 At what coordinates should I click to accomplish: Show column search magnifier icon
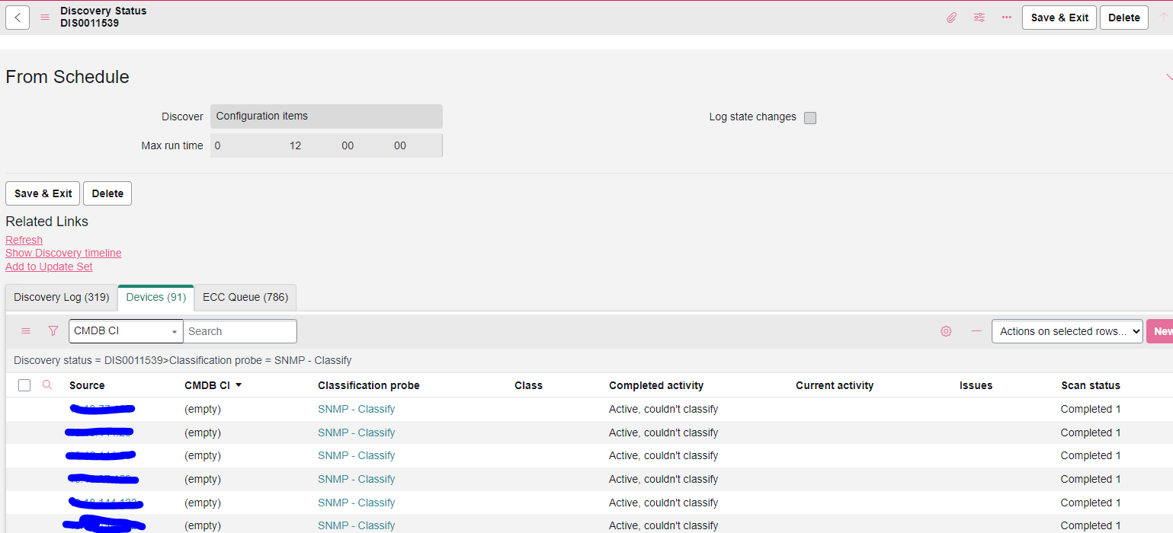coord(47,385)
